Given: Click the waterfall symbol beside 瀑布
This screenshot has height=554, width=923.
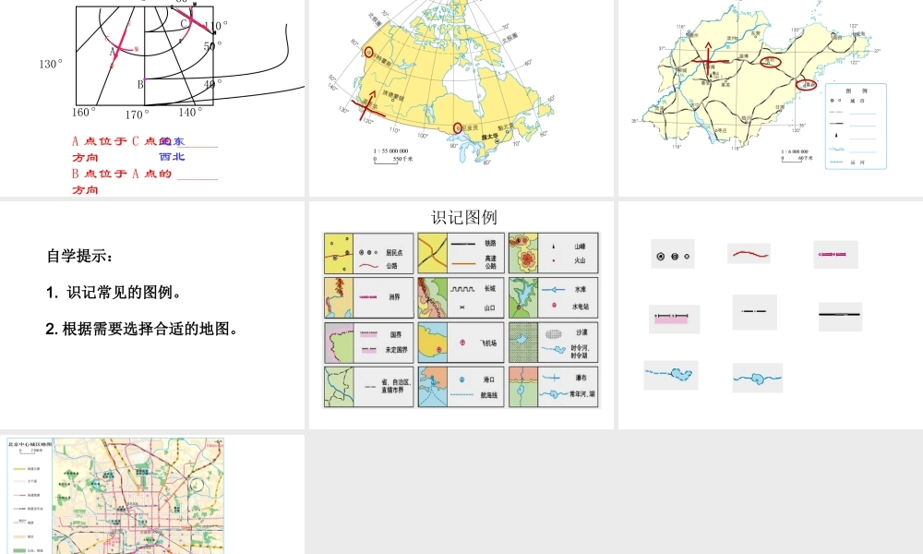Looking at the screenshot, I should click(x=552, y=378).
